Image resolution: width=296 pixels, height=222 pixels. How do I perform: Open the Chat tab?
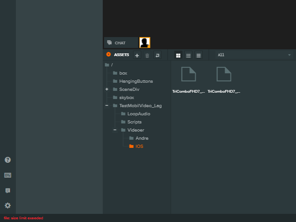point(120,43)
